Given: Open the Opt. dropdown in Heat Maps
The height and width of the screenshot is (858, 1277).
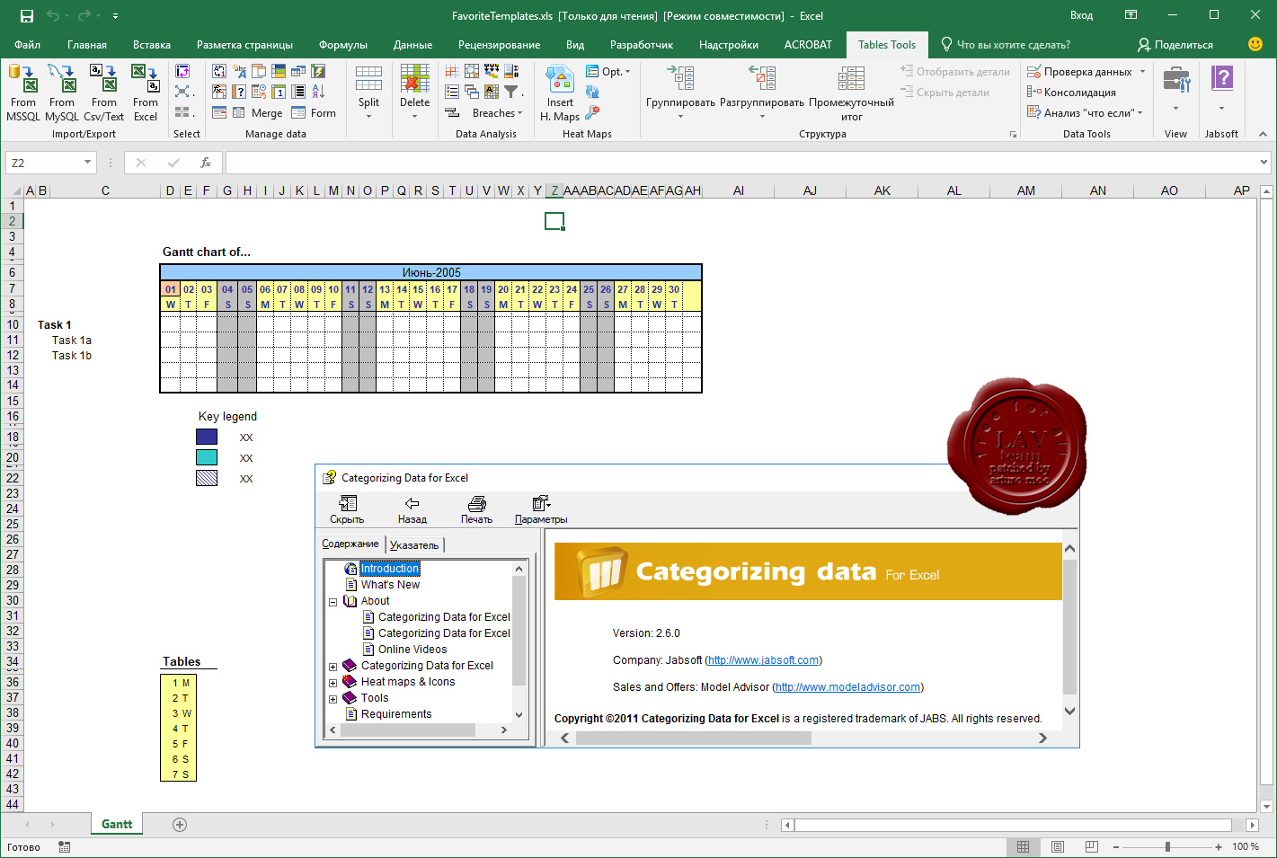Looking at the screenshot, I should pyautogui.click(x=608, y=71).
